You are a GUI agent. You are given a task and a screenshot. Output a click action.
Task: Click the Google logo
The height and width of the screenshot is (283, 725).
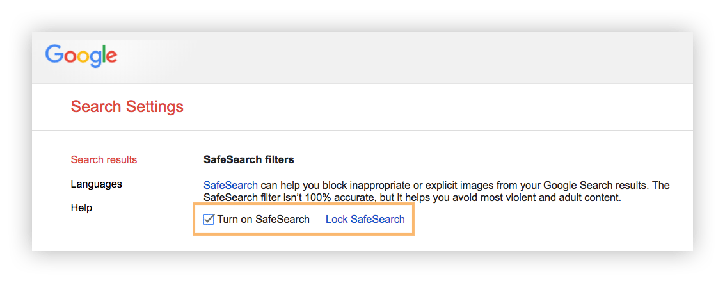tap(81, 56)
